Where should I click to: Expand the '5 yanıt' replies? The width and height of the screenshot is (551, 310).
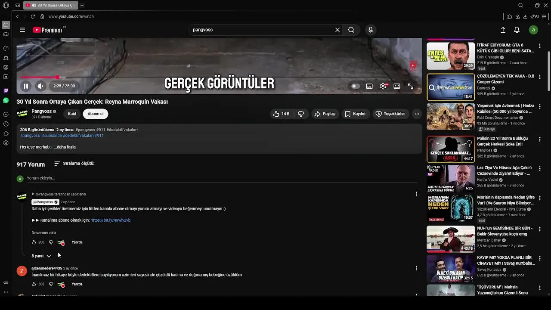(41, 256)
